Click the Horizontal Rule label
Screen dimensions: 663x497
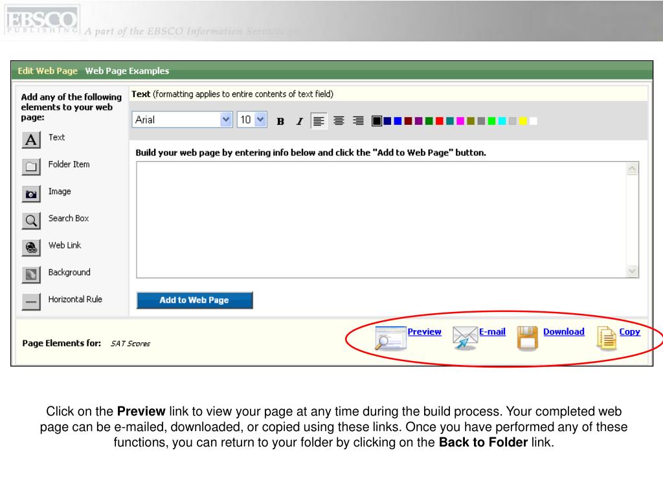(x=75, y=299)
